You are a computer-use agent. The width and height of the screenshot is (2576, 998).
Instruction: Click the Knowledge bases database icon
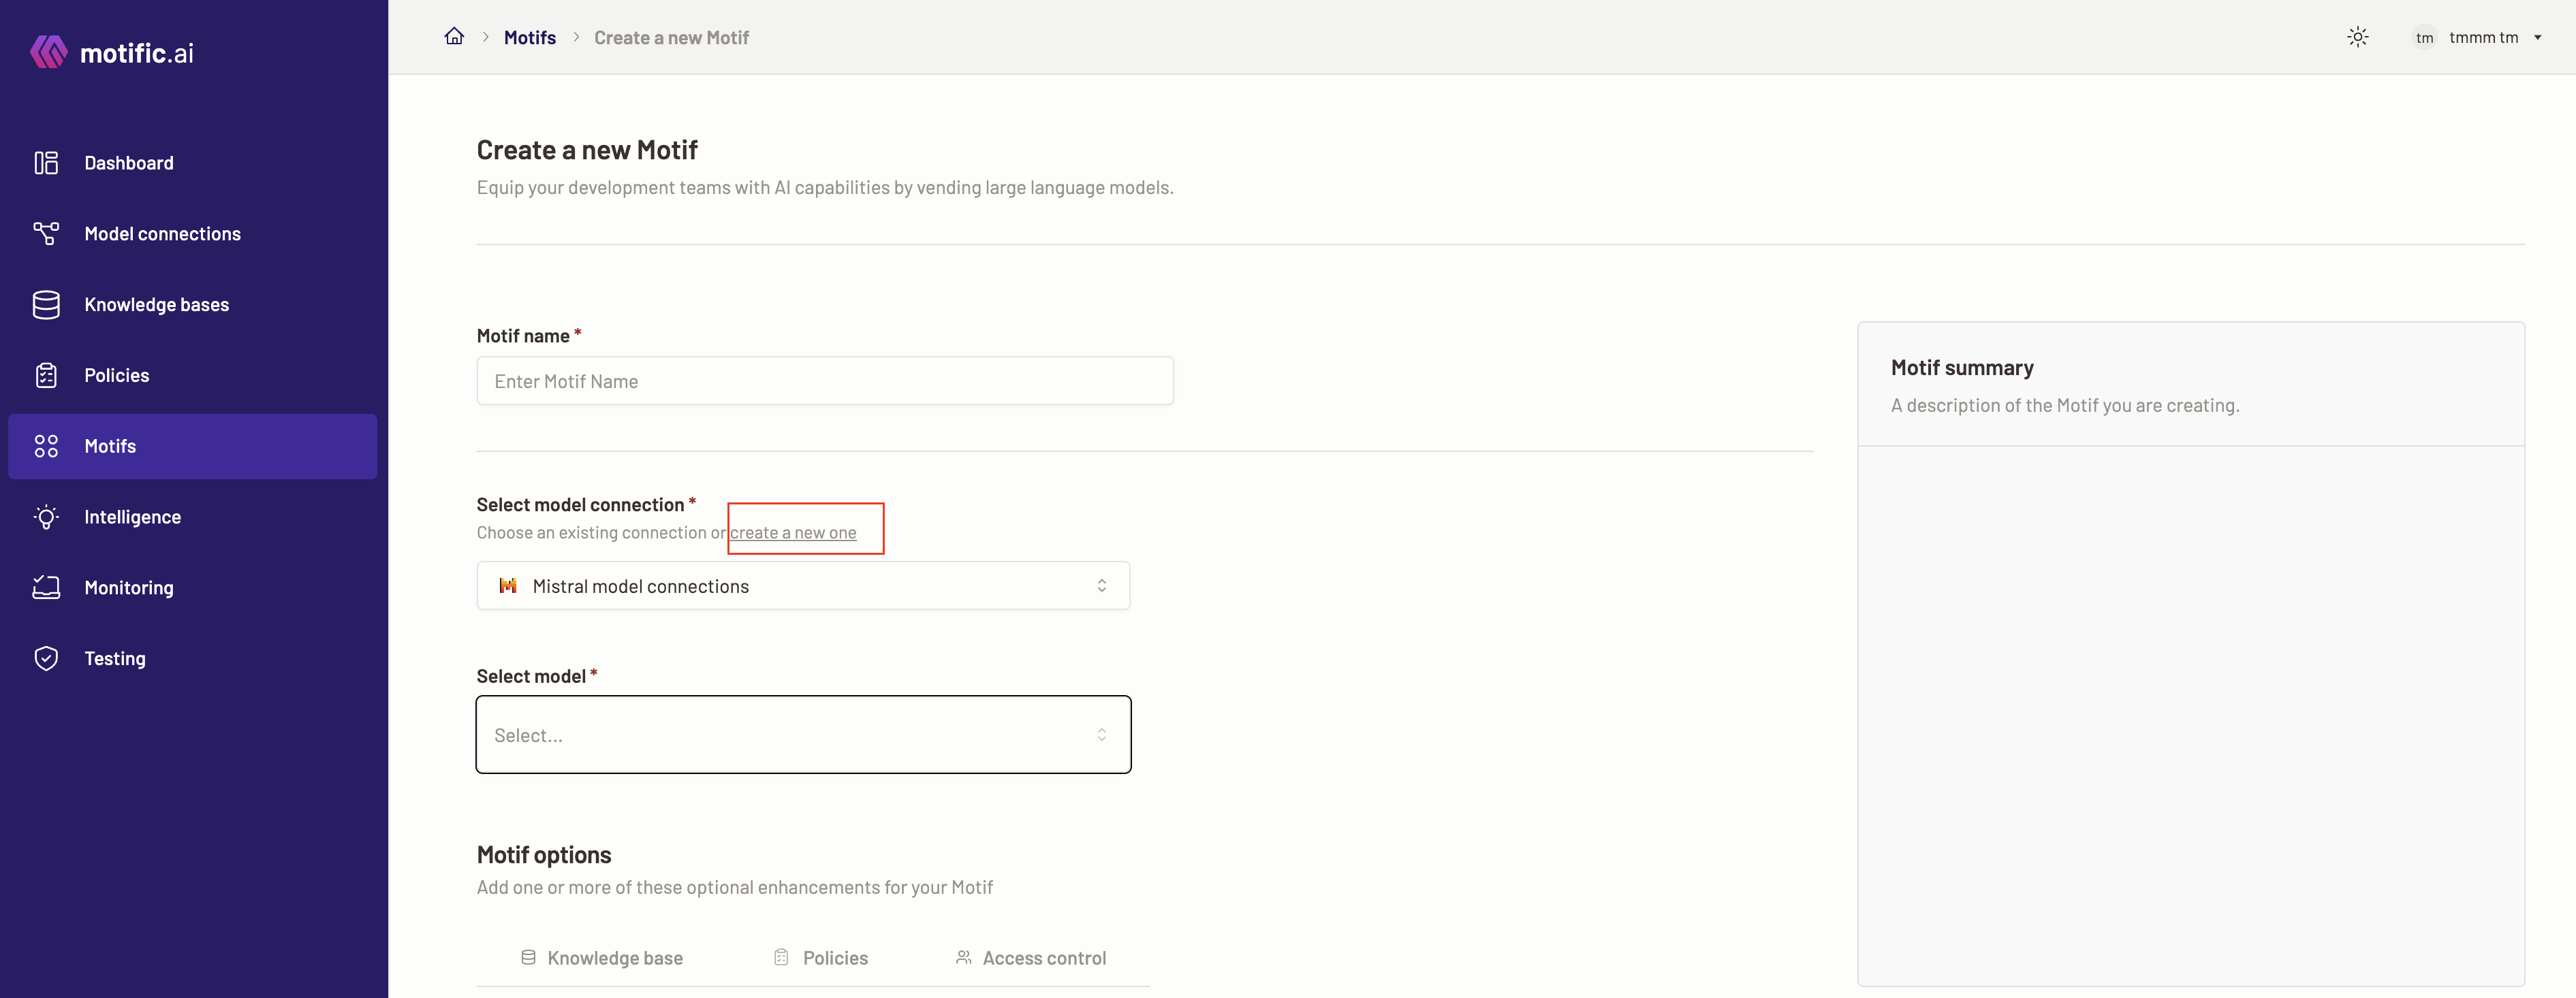(x=46, y=305)
